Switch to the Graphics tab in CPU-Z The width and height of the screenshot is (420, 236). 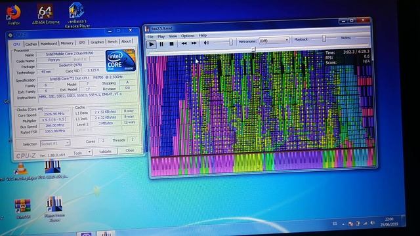(x=97, y=42)
